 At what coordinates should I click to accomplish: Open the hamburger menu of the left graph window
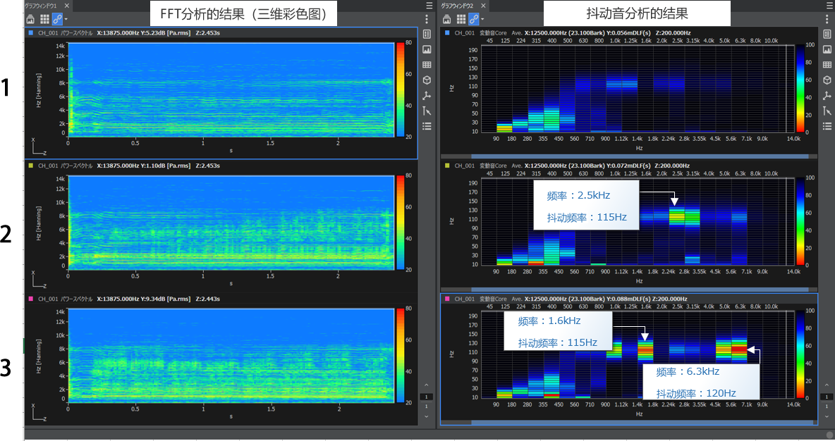pos(429,5)
